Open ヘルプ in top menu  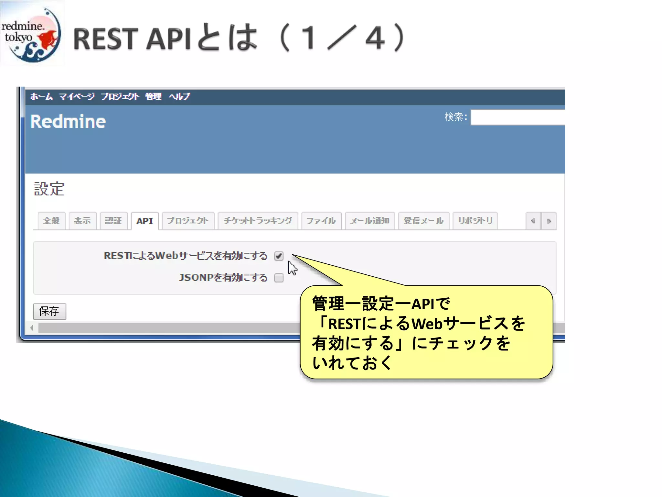(x=179, y=96)
